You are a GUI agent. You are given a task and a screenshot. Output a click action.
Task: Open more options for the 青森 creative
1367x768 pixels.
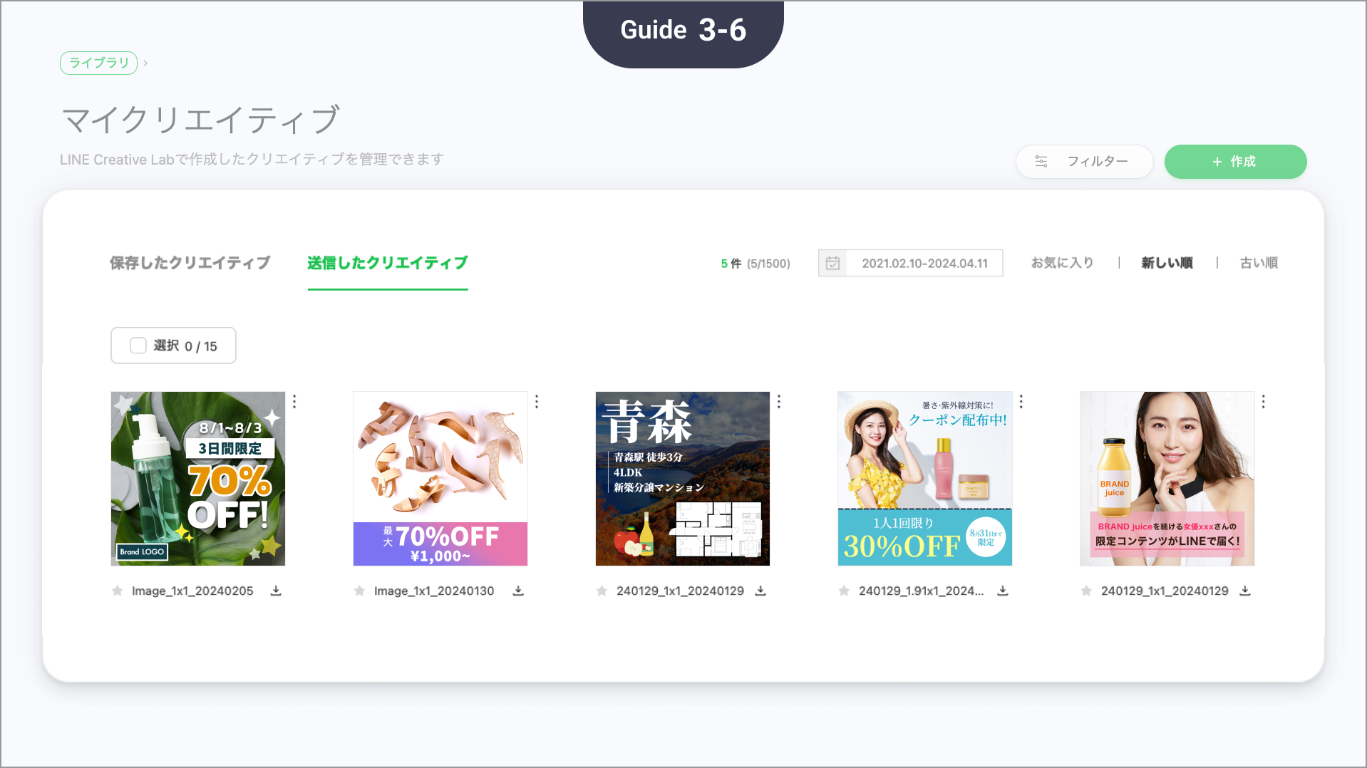click(779, 402)
